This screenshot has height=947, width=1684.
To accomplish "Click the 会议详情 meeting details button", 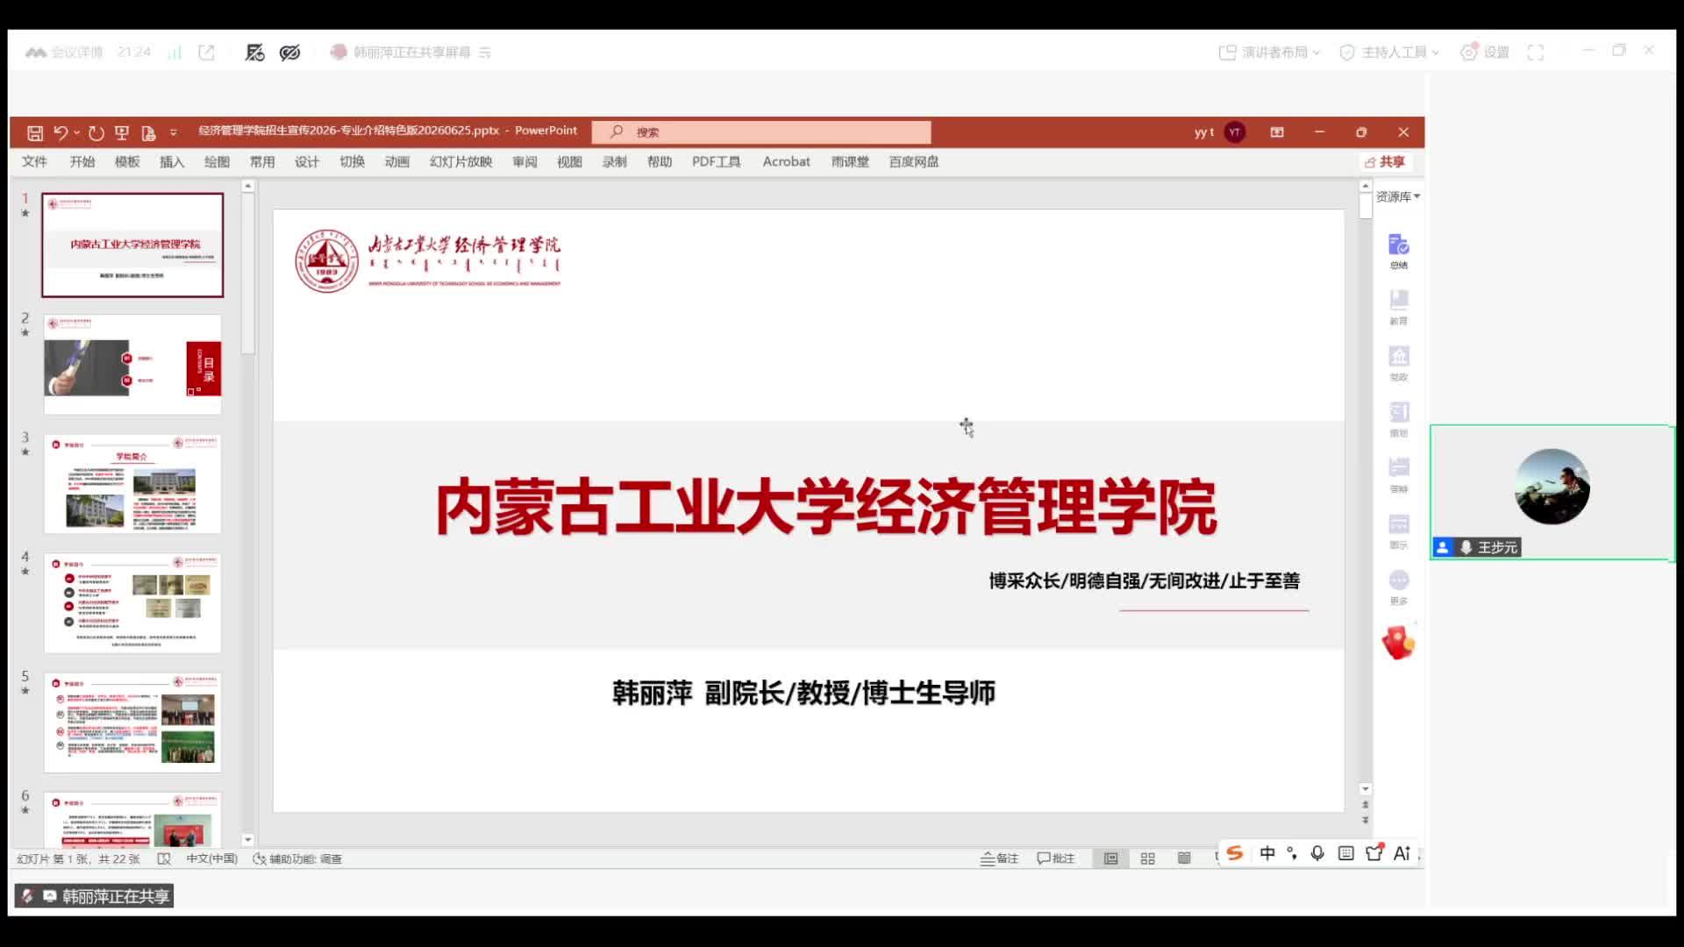I will click(x=64, y=53).
